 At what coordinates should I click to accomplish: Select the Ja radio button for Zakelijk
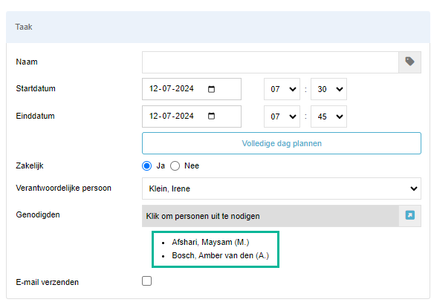coord(146,165)
